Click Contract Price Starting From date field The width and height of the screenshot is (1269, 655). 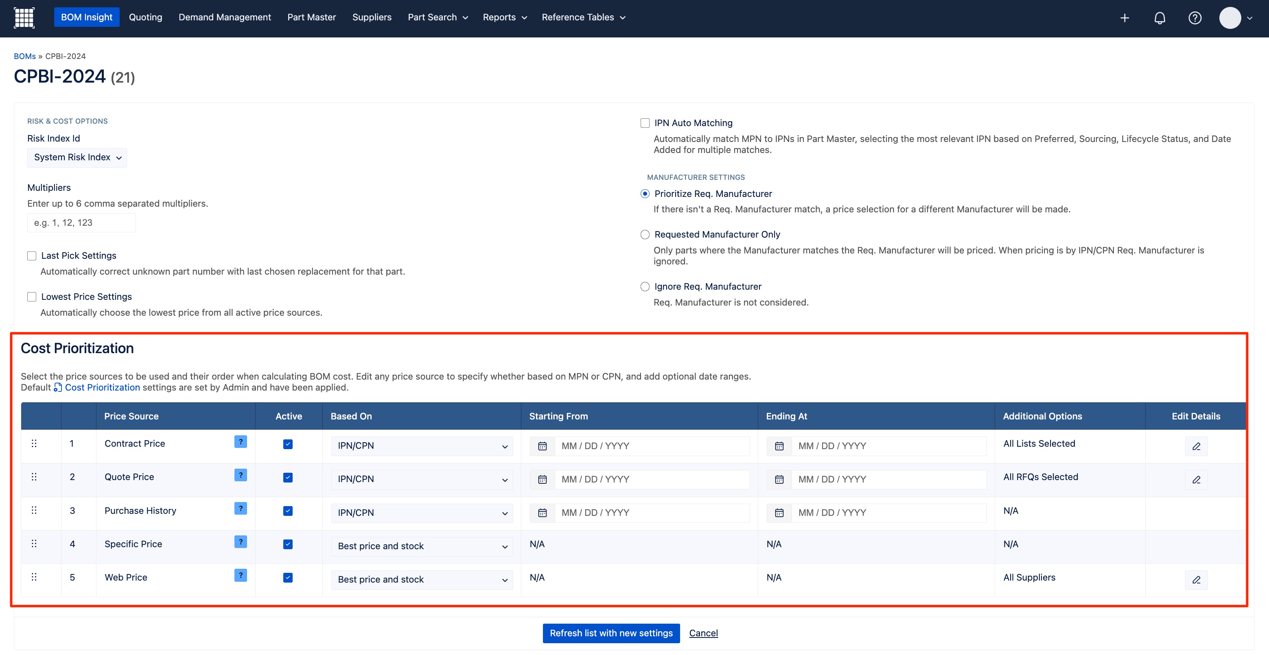pos(652,446)
